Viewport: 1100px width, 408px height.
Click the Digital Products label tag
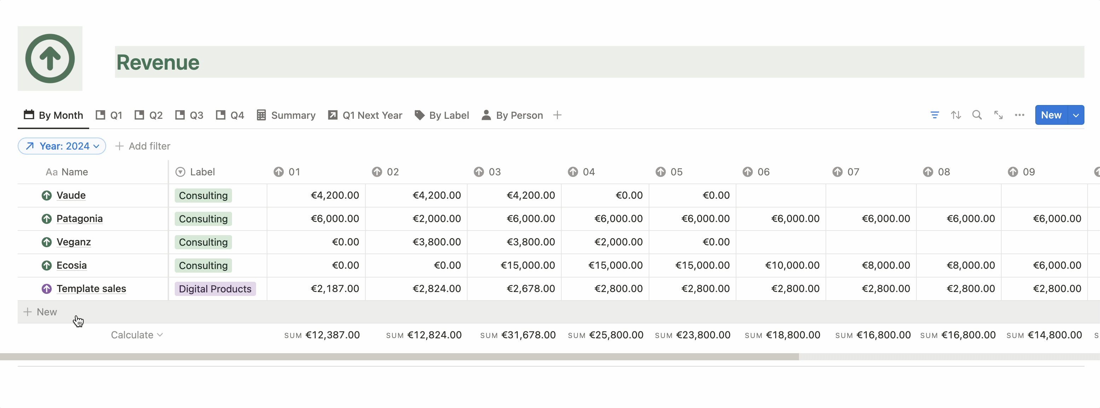(x=215, y=289)
